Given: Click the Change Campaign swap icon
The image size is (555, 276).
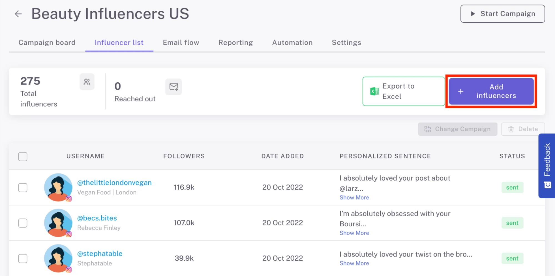Looking at the screenshot, I should click(x=428, y=129).
